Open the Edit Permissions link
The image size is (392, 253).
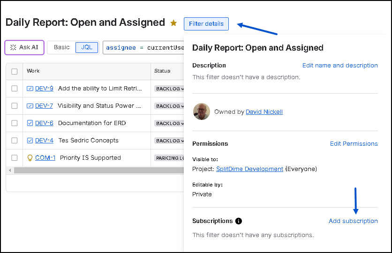tap(354, 144)
